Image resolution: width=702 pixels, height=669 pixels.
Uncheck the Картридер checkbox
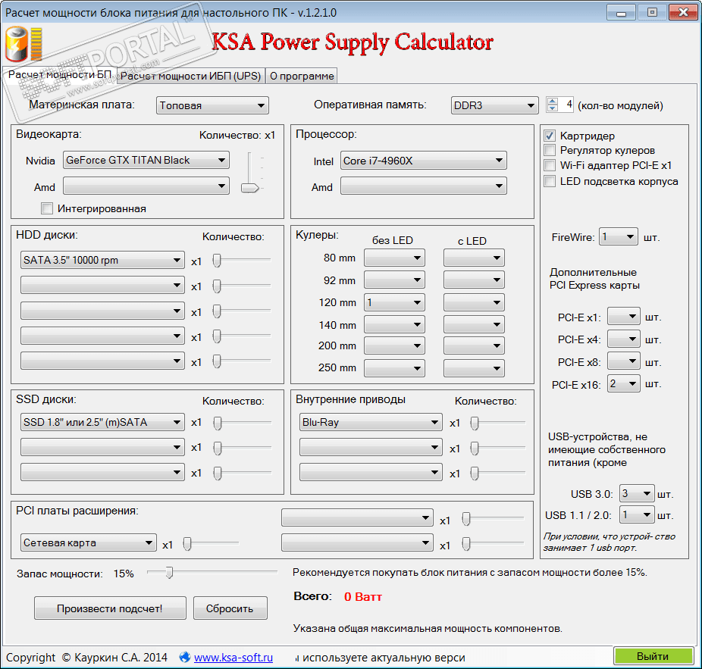550,136
